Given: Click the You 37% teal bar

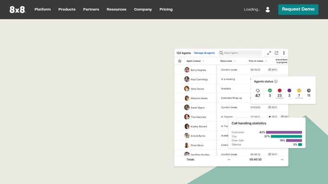Looking at the screenshot, I should tap(286, 137).
